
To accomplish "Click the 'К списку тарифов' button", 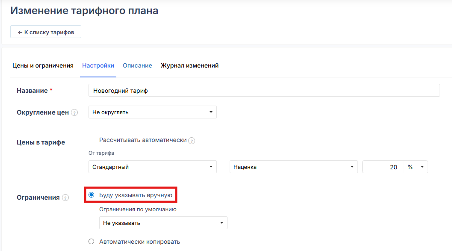I will (46, 32).
